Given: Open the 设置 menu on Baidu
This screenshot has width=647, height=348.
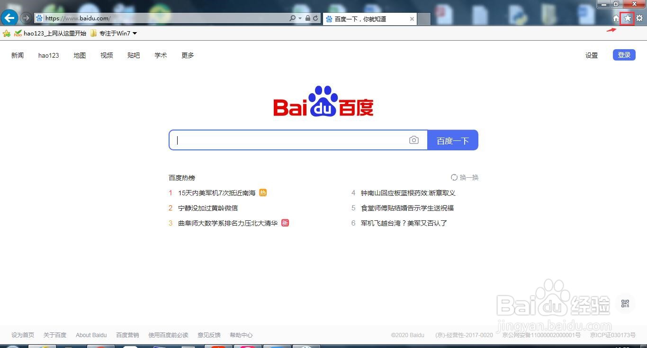Looking at the screenshot, I should tap(592, 55).
